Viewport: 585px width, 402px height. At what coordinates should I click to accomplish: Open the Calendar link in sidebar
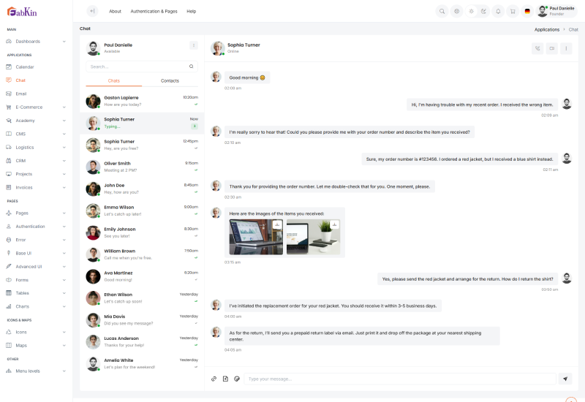(x=25, y=67)
